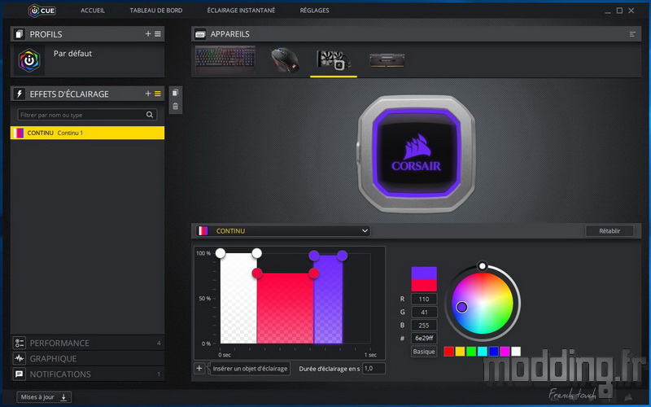The width and height of the screenshot is (651, 407).
Task: Select the mouse device thumbnail
Action: coord(285,60)
